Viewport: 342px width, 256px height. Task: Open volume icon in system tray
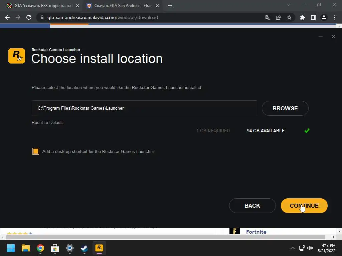click(310, 248)
